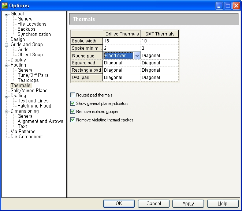The height and width of the screenshot is (211, 242).
Task: Edit Drilled Thermals spoke minimum value
Action: pos(122,48)
